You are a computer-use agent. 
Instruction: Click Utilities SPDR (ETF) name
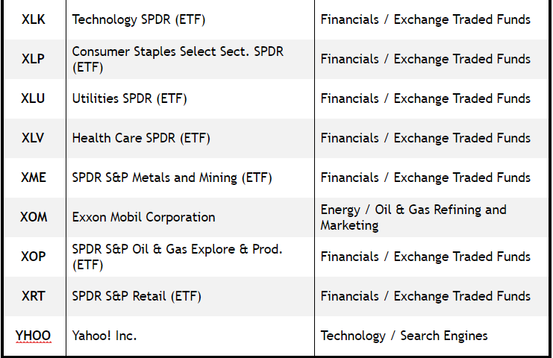pos(129,98)
